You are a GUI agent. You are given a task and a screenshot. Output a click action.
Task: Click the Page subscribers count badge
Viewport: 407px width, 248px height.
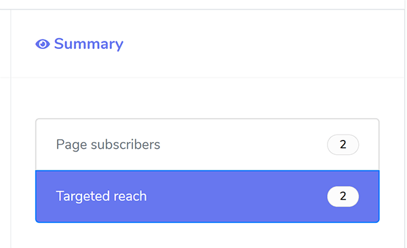click(x=343, y=145)
